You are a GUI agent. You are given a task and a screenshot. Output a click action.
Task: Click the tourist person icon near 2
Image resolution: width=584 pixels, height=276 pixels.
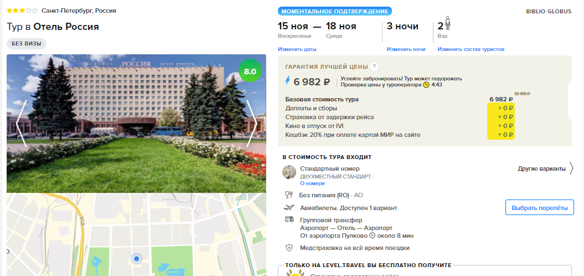pos(448,23)
